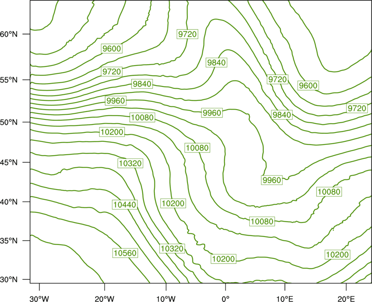This screenshot has width=372, height=302.
Task: Select the 40°N latitude axis label
Action: pos(9,202)
